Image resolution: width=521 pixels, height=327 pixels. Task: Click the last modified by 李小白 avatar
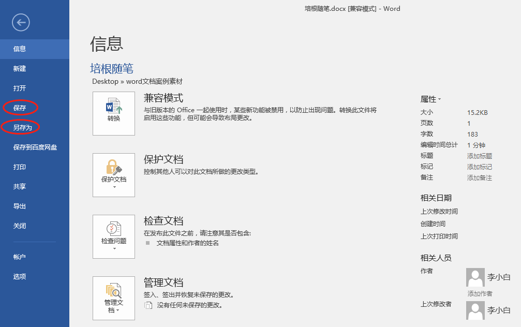coord(475,310)
